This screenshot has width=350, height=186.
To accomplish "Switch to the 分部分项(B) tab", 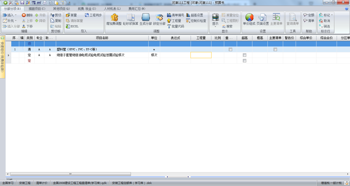I will pos(12,9).
